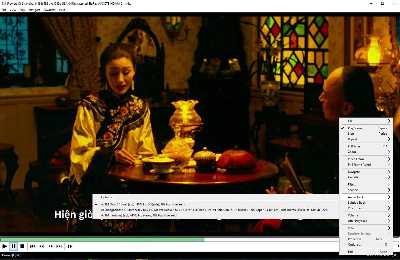
Task: Select TM nam [vie] stereo audio track
Action: click(x=216, y=215)
